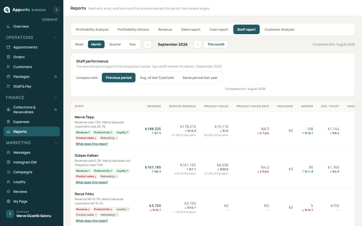Compare with Previous period
This screenshot has height=226, width=362.
click(x=119, y=78)
